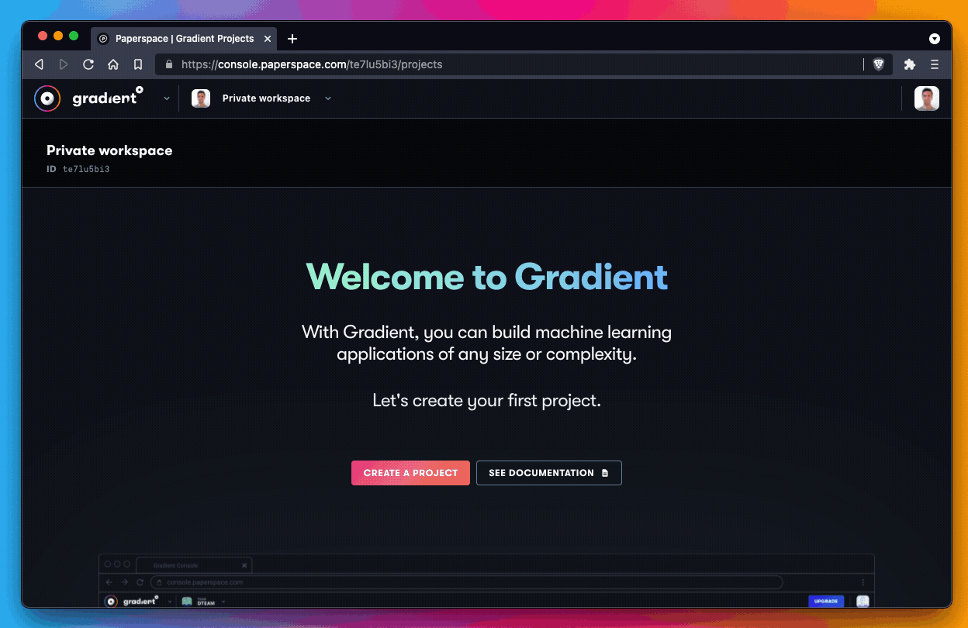Viewport: 968px width, 628px height.
Task: Click the workspace ID te7lu5bi3
Action: [x=86, y=169]
